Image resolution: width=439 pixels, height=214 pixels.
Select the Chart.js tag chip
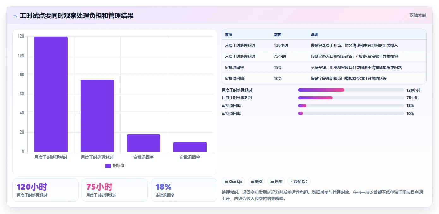pyautogui.click(x=233, y=181)
